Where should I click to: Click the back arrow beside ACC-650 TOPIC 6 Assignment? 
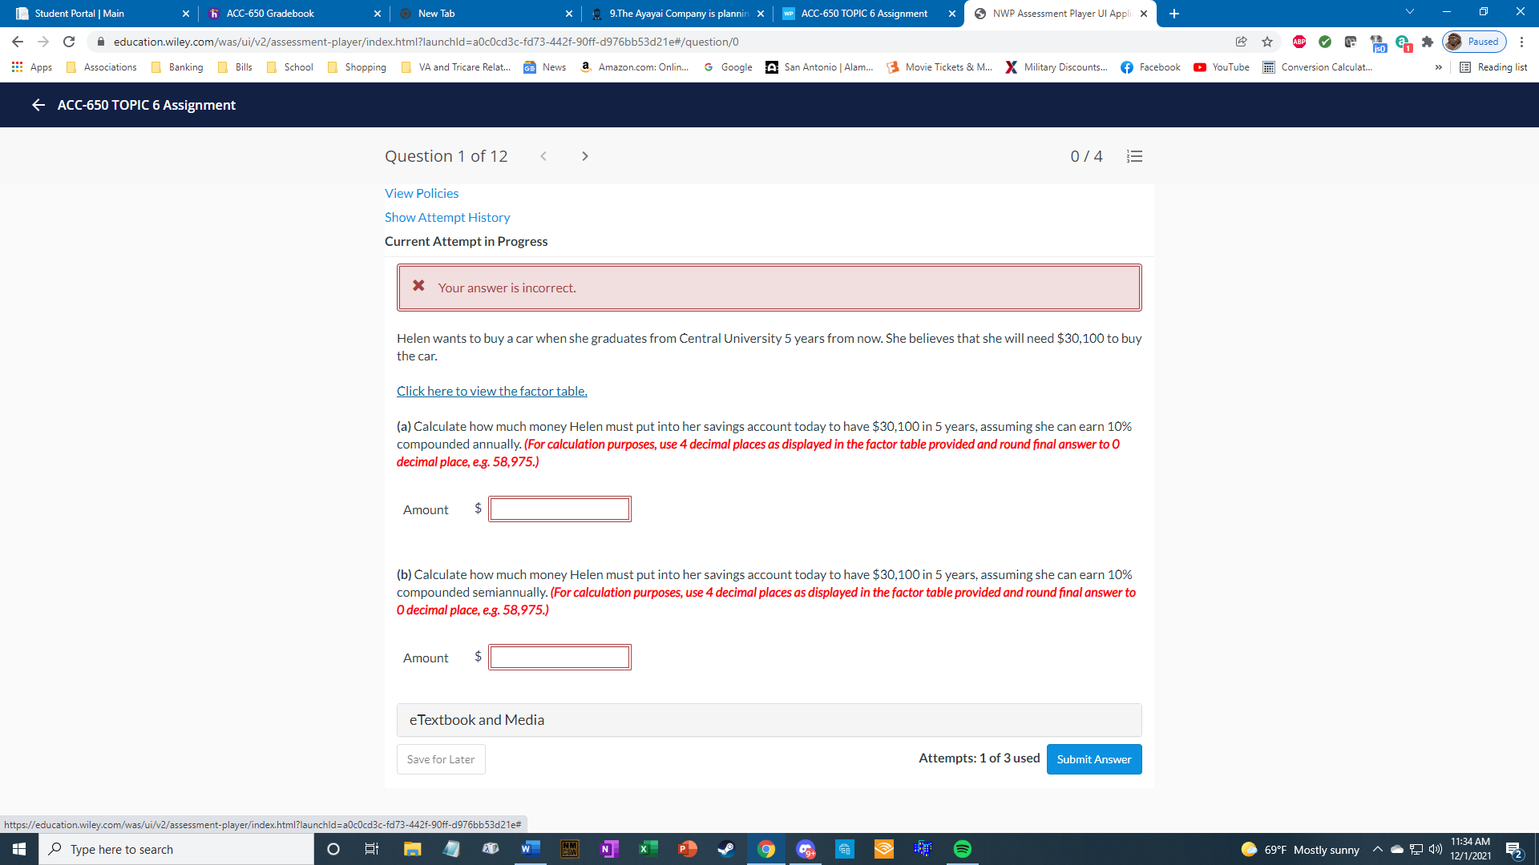tap(38, 105)
